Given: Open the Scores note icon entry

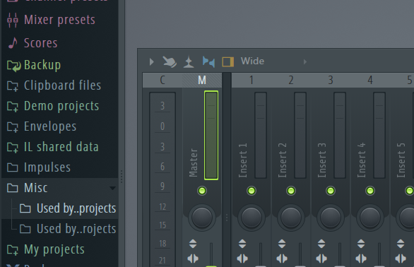Looking at the screenshot, I should coord(13,43).
